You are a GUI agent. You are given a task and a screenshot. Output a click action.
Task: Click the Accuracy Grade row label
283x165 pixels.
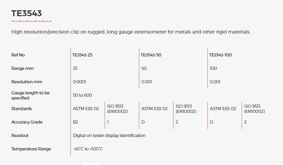[27, 122]
